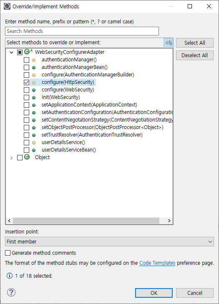The height and width of the screenshot is (304, 219).
Task: Check the setContentNegotationStrategy checkbox
Action: (27, 120)
